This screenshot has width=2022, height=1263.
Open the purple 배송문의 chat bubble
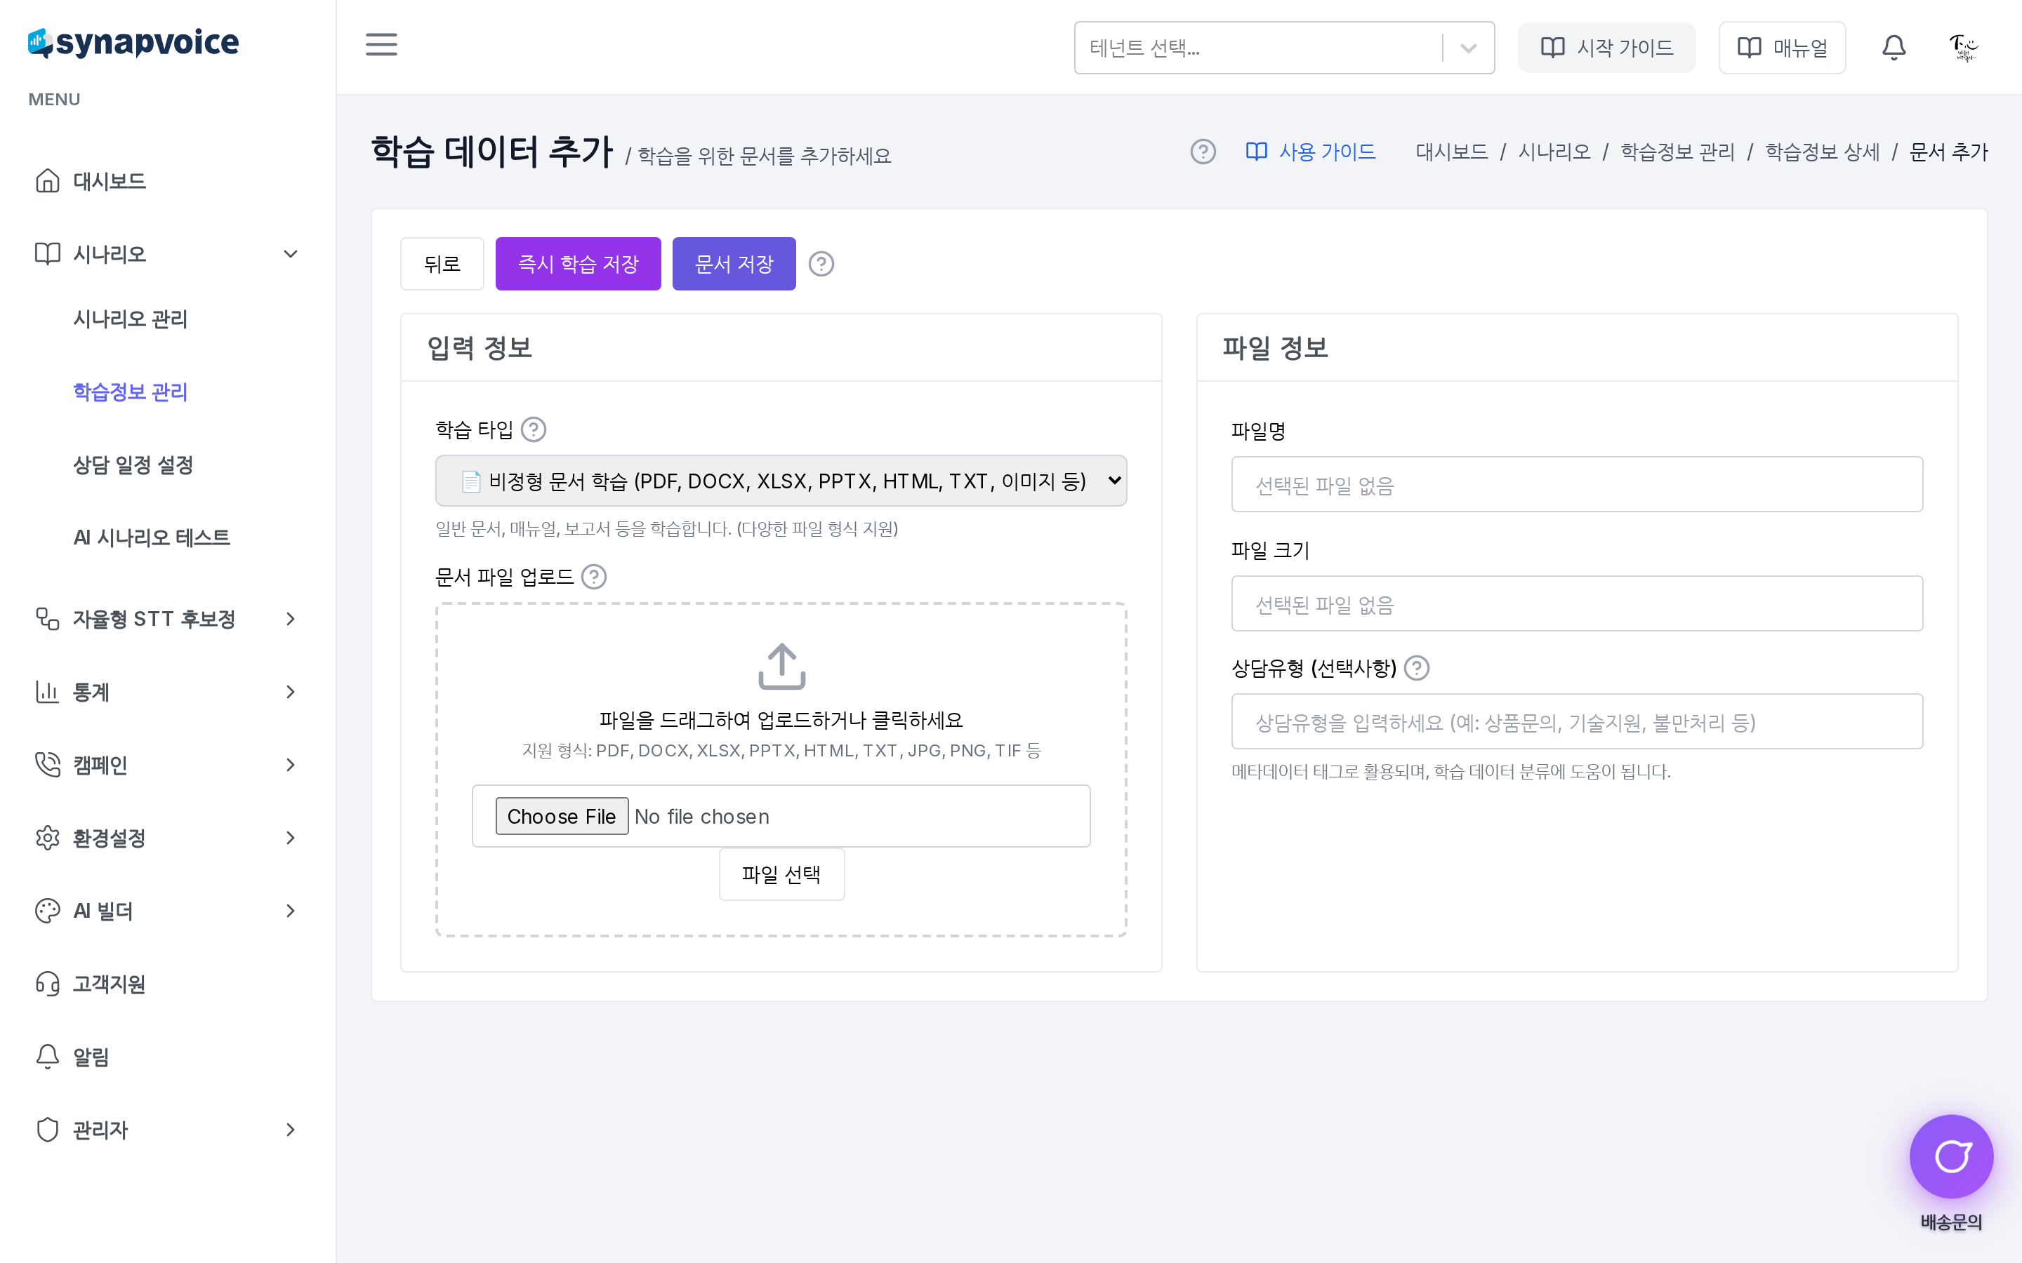(1951, 1156)
